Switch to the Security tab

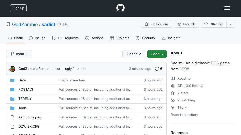145,38
